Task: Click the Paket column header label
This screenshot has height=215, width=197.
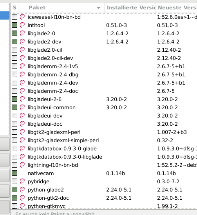Action: [x=37, y=8]
